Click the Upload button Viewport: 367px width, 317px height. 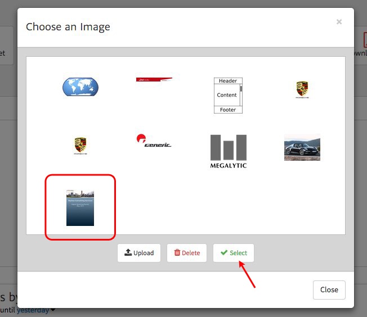click(139, 253)
